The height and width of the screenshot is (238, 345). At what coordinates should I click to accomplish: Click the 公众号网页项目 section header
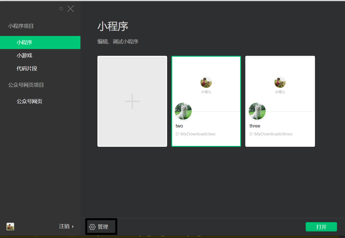tap(26, 85)
